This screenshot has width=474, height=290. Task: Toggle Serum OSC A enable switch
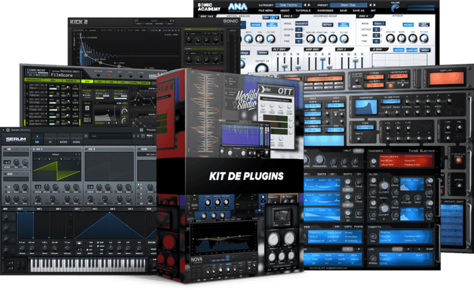pos(34,149)
